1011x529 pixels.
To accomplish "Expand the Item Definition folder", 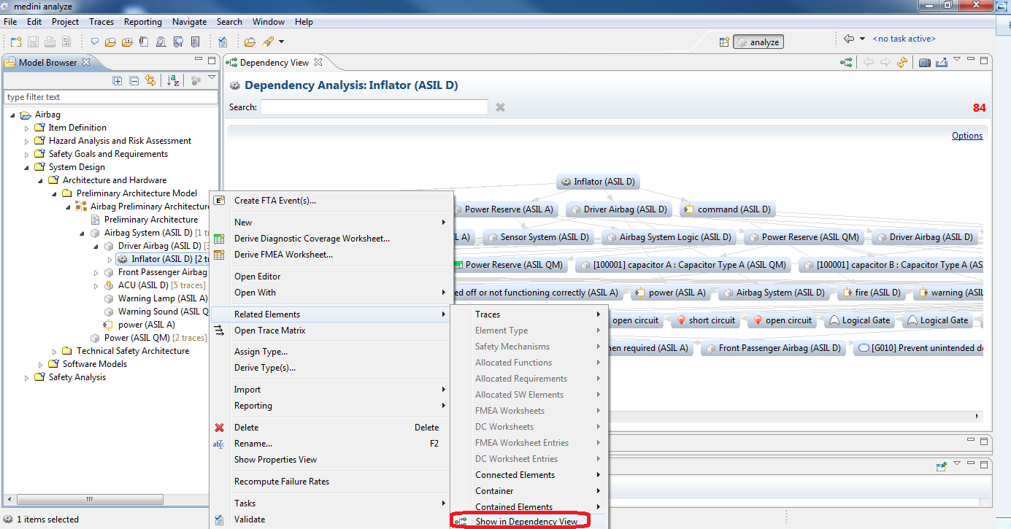I will click(27, 128).
